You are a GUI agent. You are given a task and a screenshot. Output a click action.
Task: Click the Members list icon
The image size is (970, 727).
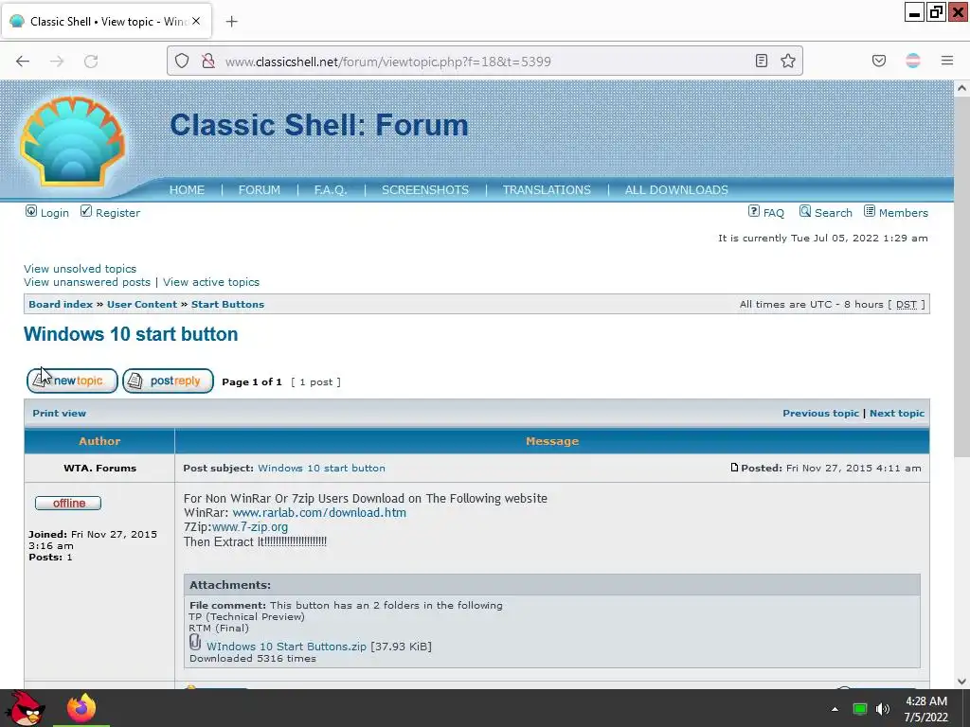(x=870, y=211)
